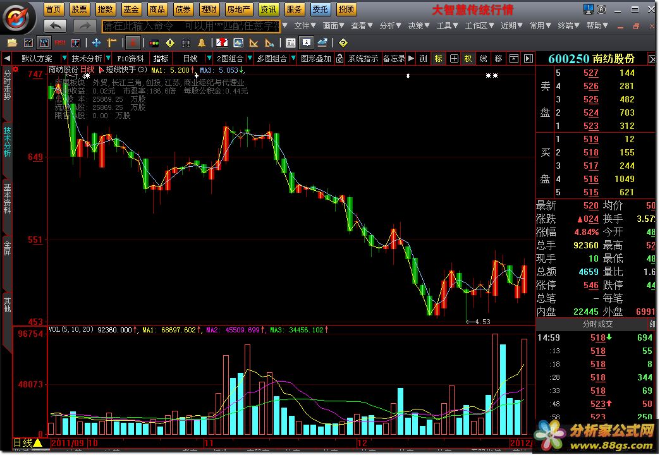Click the skip-to-end icon in chart toolbar

tap(529, 59)
